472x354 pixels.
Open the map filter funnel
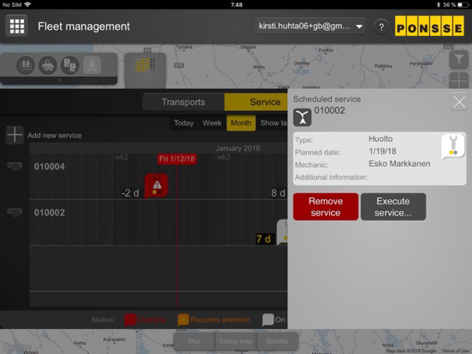point(459,59)
